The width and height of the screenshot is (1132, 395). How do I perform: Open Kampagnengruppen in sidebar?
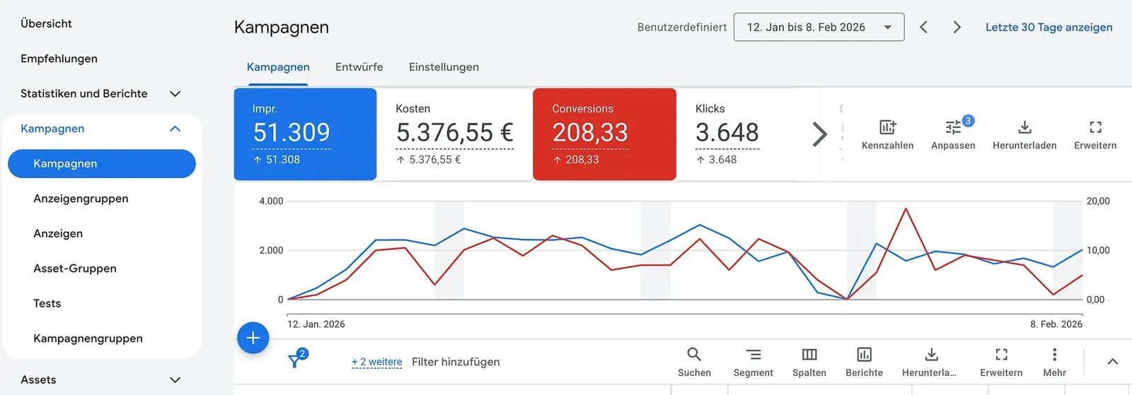point(88,338)
